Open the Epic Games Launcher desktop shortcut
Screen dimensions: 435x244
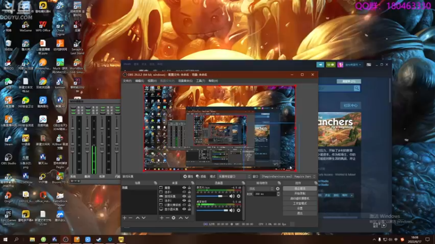[8, 218]
